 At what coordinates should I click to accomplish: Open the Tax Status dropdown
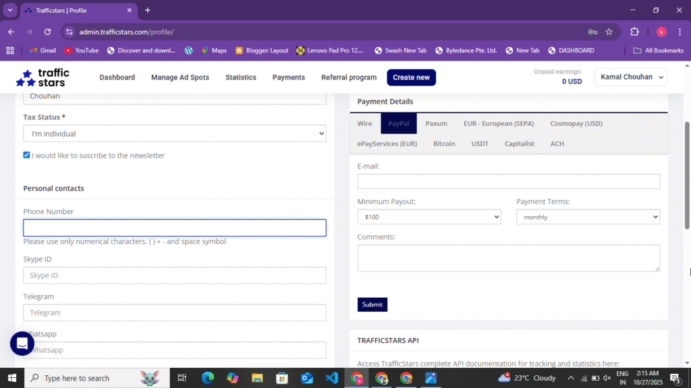174,133
